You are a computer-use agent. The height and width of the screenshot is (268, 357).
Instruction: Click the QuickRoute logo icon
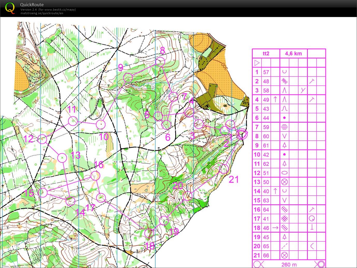coord(10,8)
